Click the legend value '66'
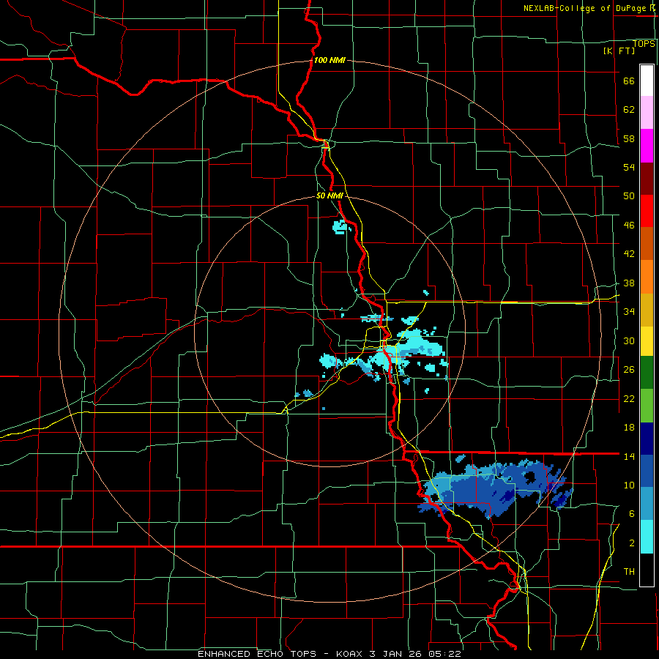Image resolution: width=659 pixels, height=659 pixels. [629, 81]
